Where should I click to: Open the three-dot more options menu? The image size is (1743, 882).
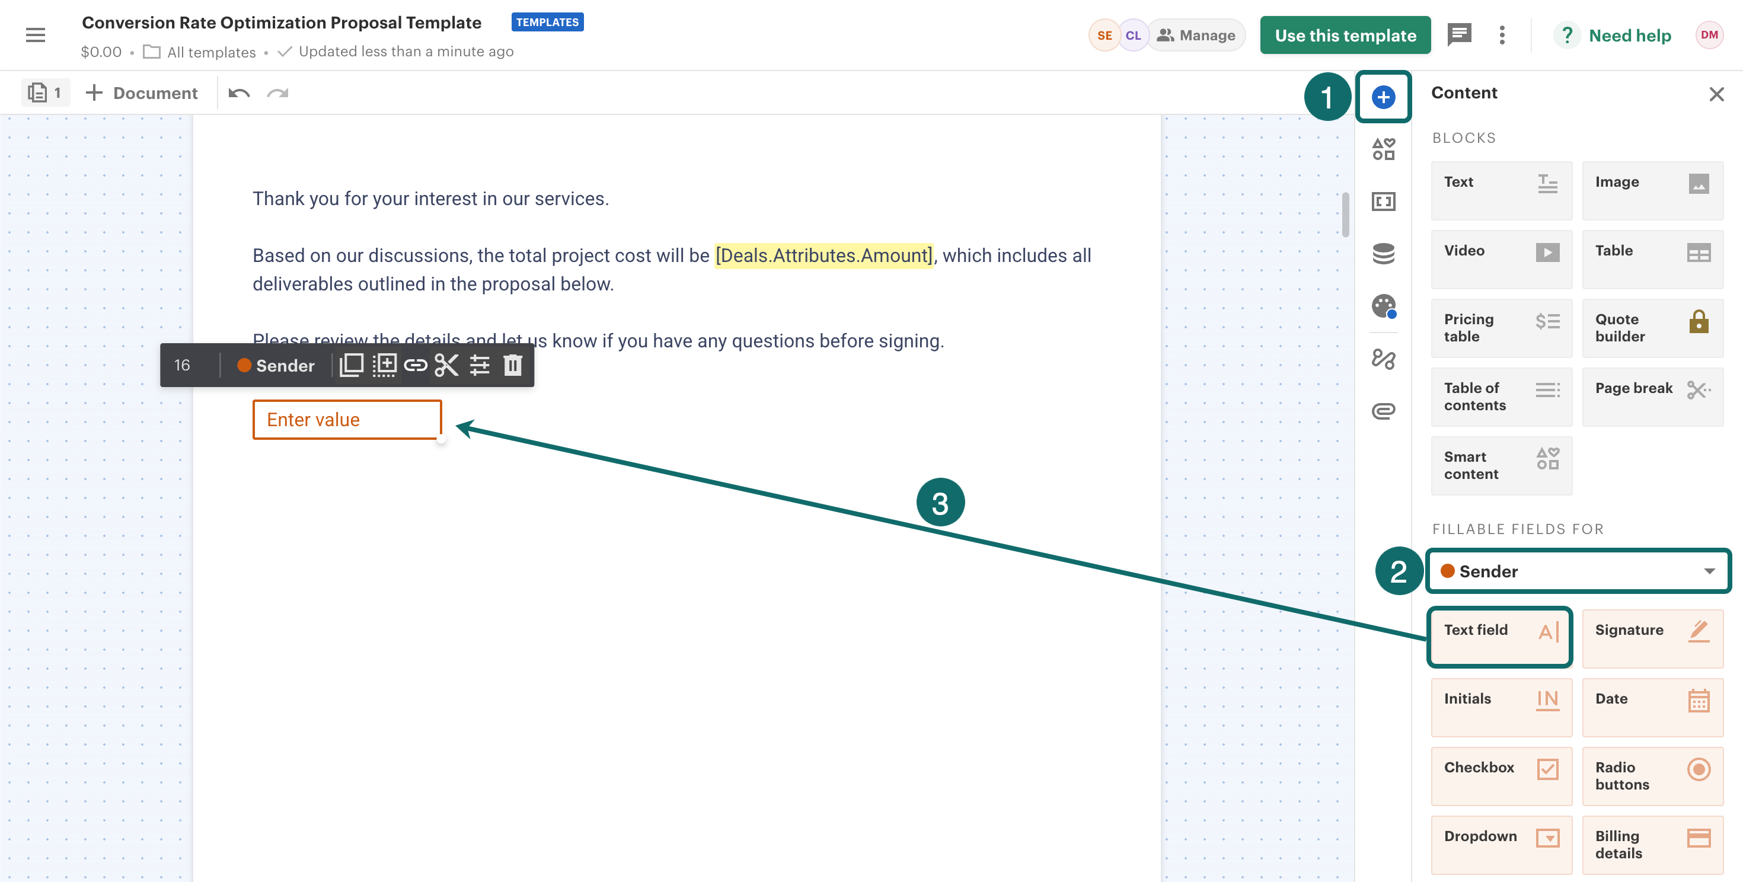[1502, 35]
